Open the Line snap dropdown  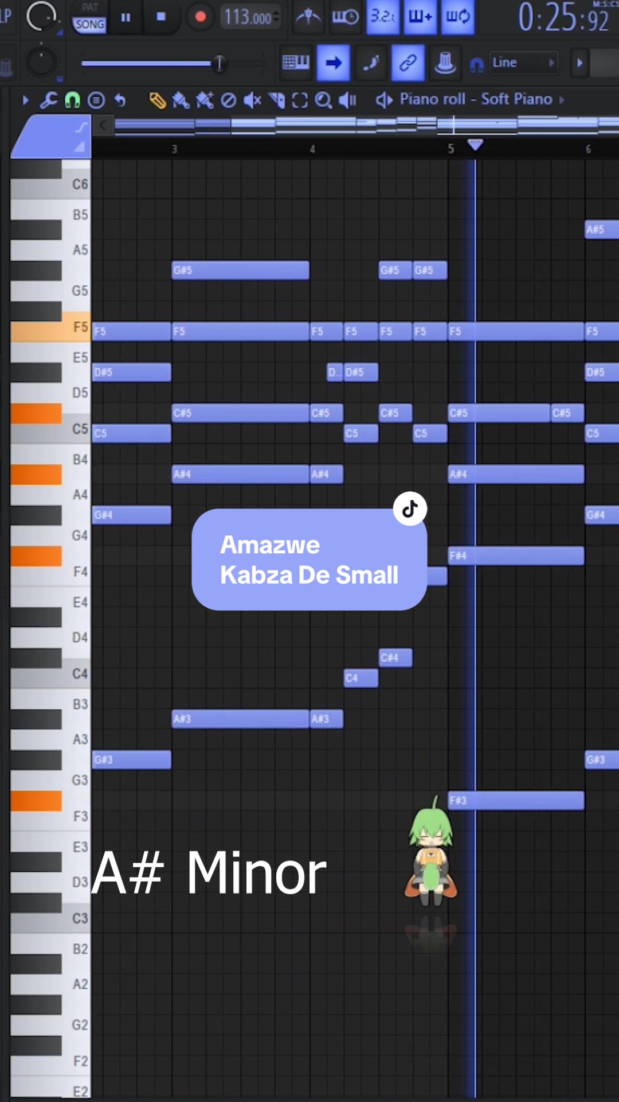click(x=523, y=63)
